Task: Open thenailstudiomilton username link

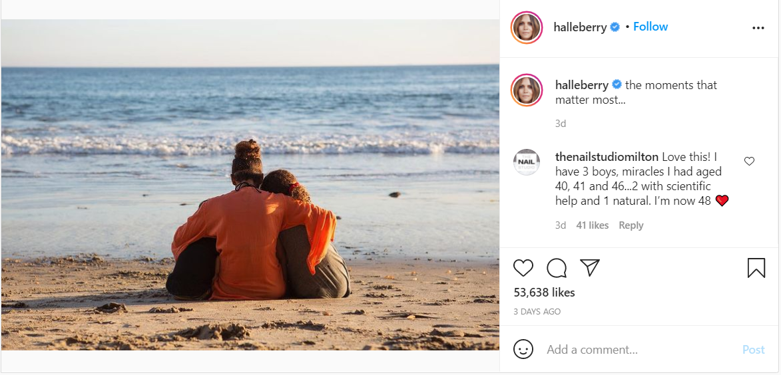Action: pos(607,157)
